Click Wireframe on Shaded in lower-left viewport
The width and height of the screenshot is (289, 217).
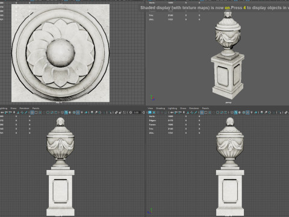pyautogui.click(x=74, y=113)
